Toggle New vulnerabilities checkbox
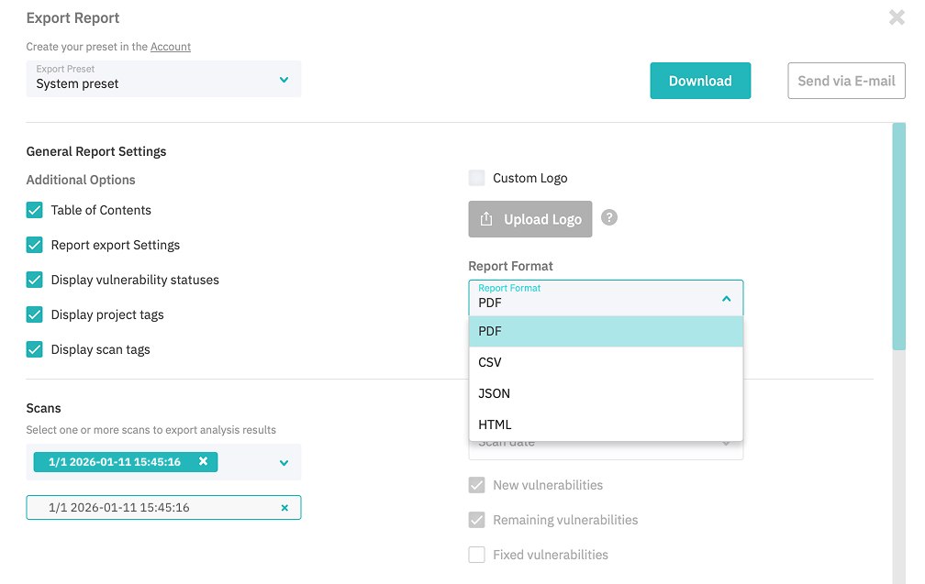 tap(476, 485)
